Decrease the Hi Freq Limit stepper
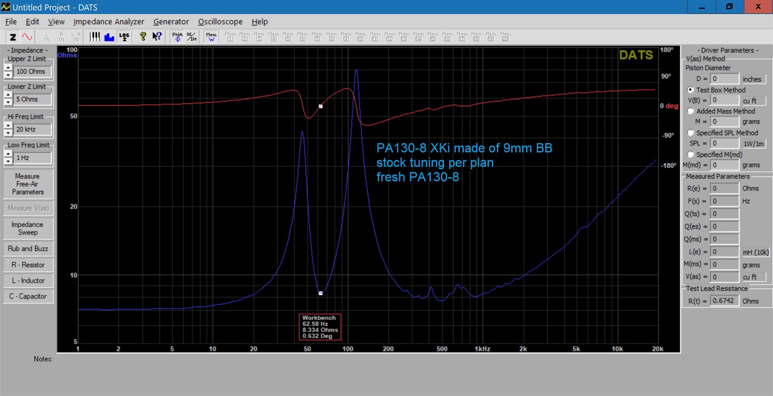 point(8,133)
